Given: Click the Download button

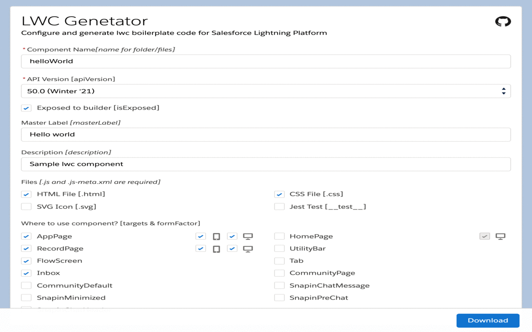Looking at the screenshot, I should 488,320.
